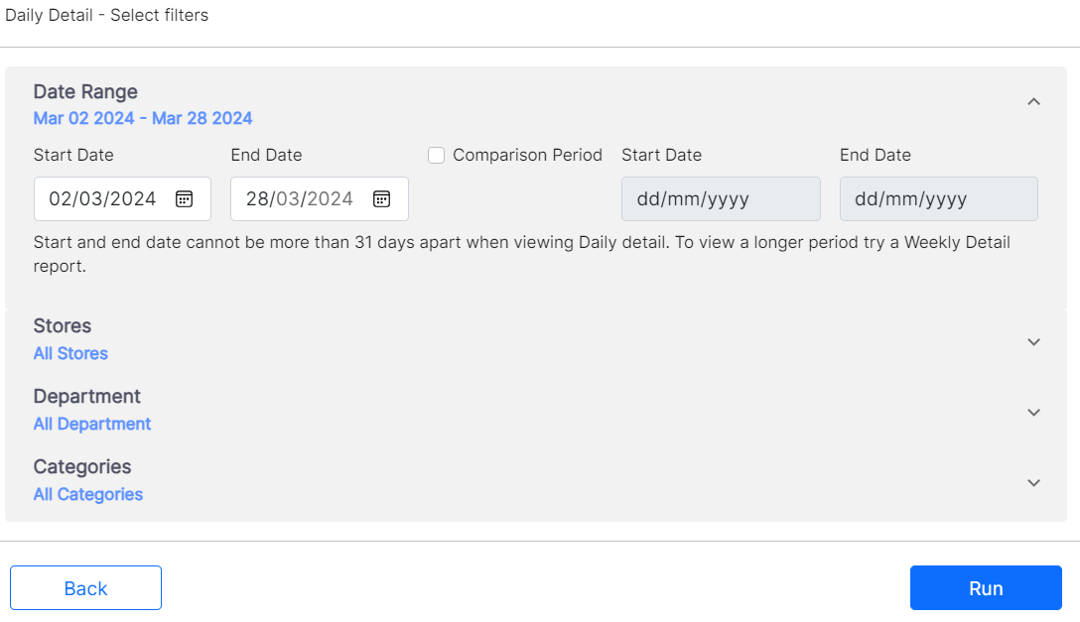
Task: Click the Run button
Action: pyautogui.click(x=986, y=588)
